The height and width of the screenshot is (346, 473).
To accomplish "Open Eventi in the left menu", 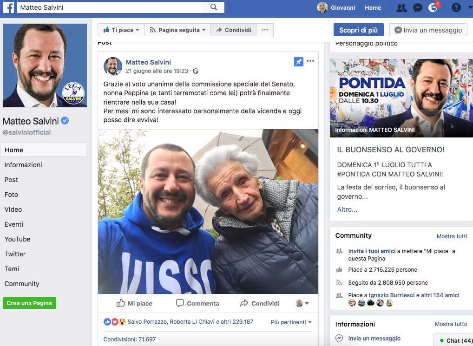I will point(13,224).
